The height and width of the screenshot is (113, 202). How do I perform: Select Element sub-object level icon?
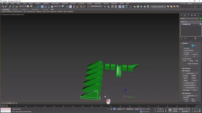tap(195, 46)
